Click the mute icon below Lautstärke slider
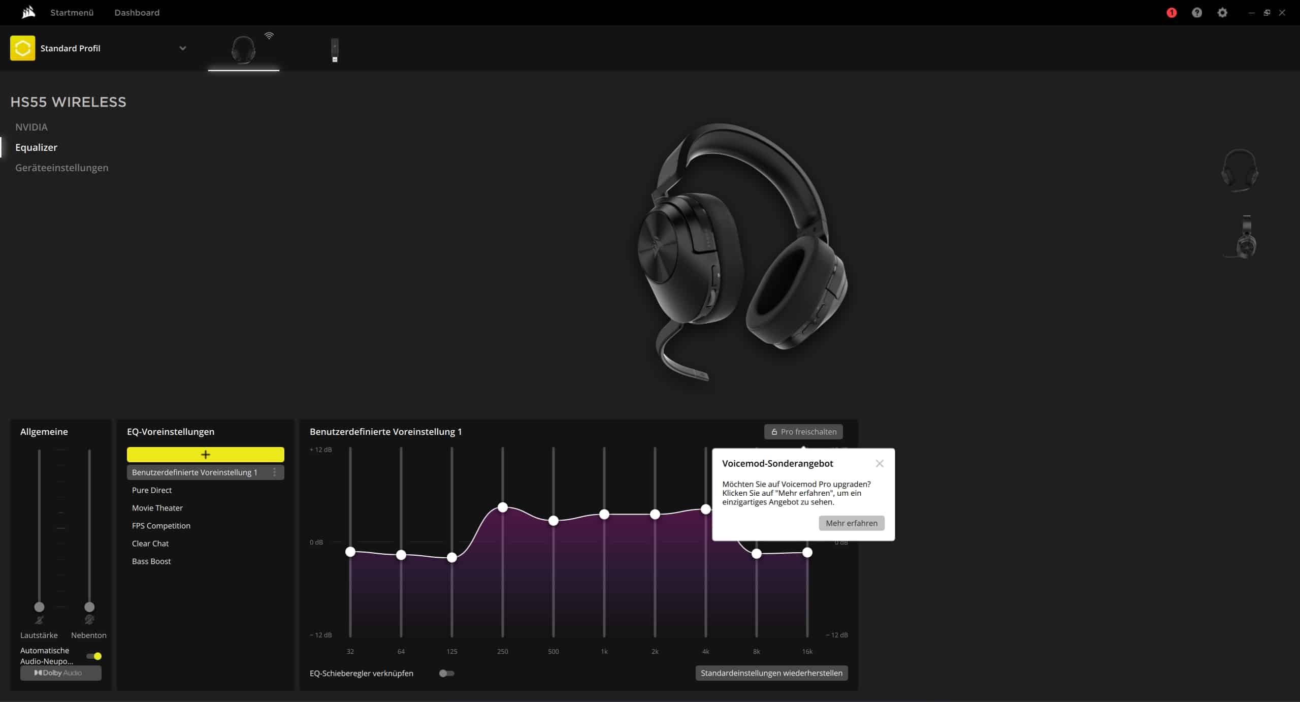This screenshot has height=702, width=1300. tap(39, 620)
